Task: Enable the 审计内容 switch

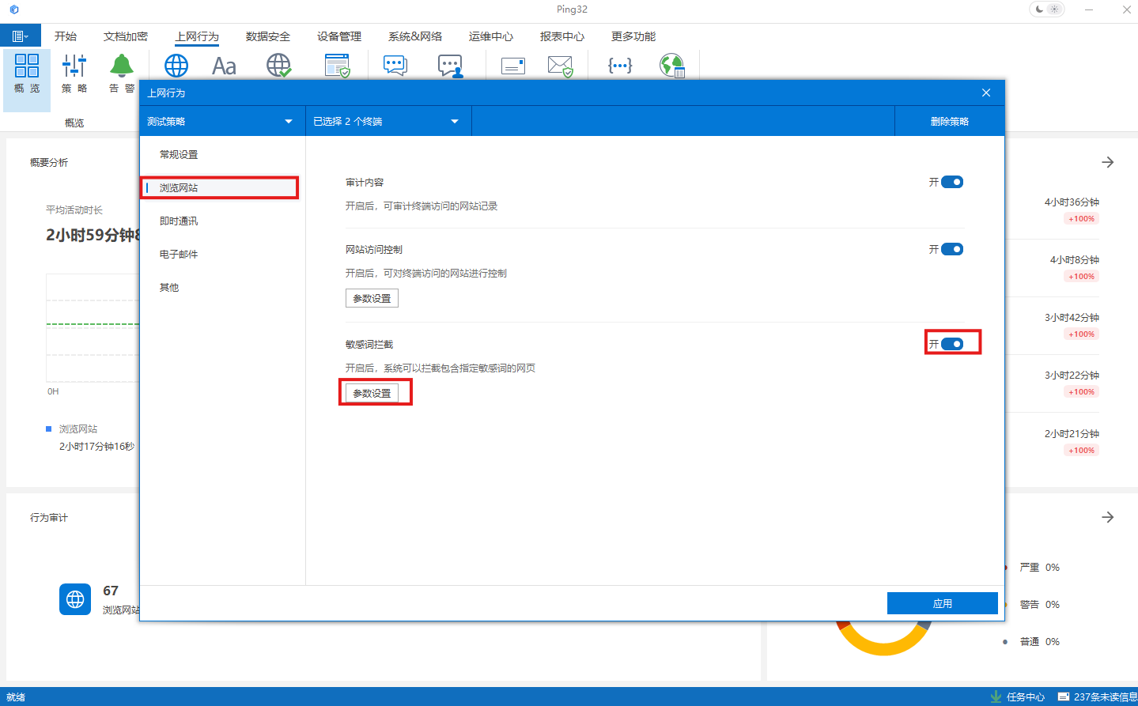Action: point(952,181)
